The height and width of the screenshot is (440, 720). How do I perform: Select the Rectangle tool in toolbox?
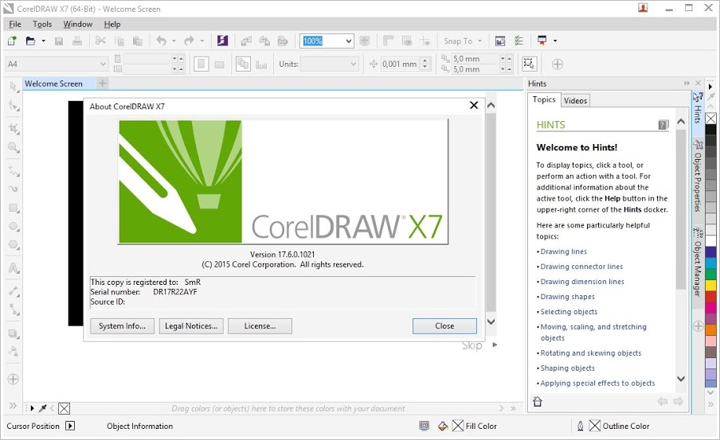14,208
